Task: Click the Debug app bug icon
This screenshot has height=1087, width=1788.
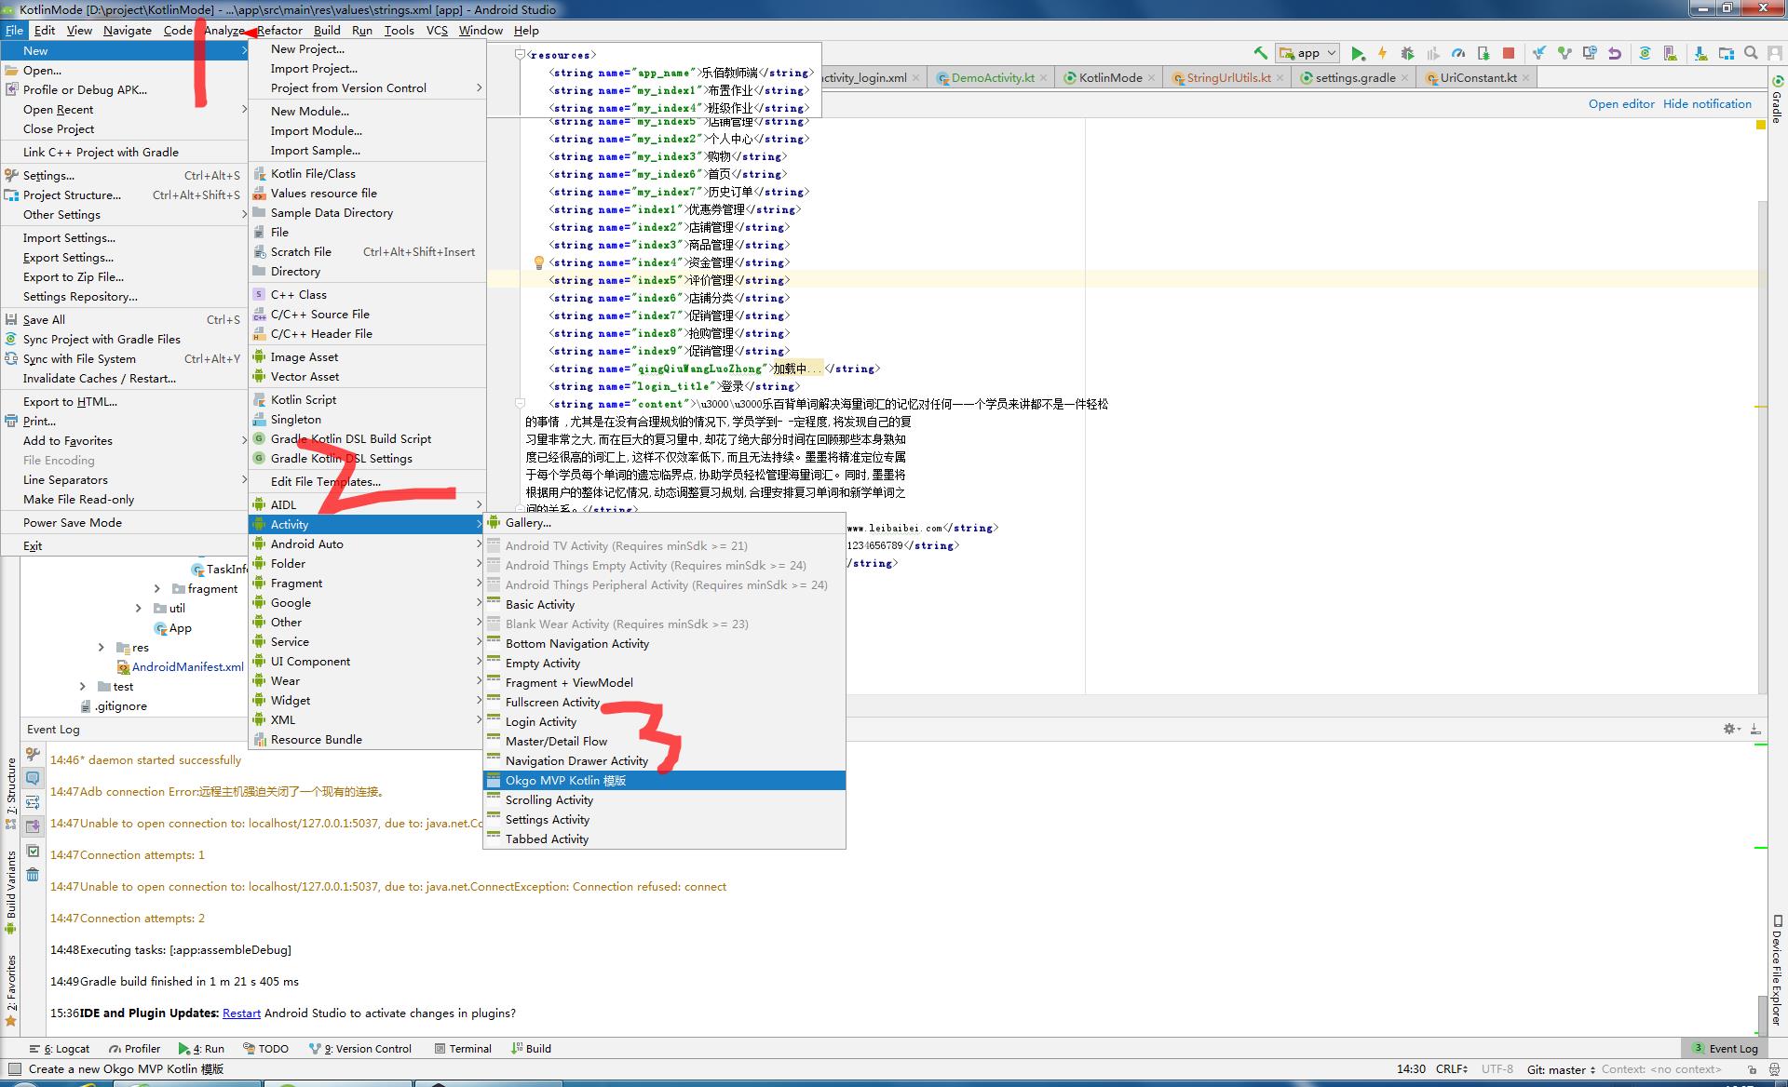Action: point(1407,53)
